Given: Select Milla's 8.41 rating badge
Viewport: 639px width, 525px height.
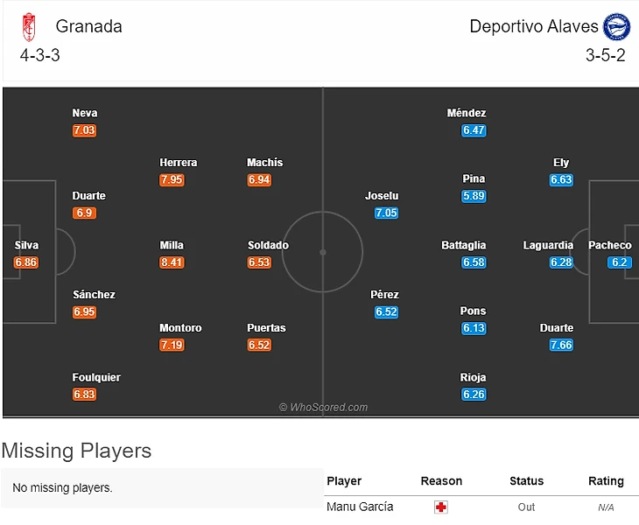Looking at the screenshot, I should tap(172, 262).
